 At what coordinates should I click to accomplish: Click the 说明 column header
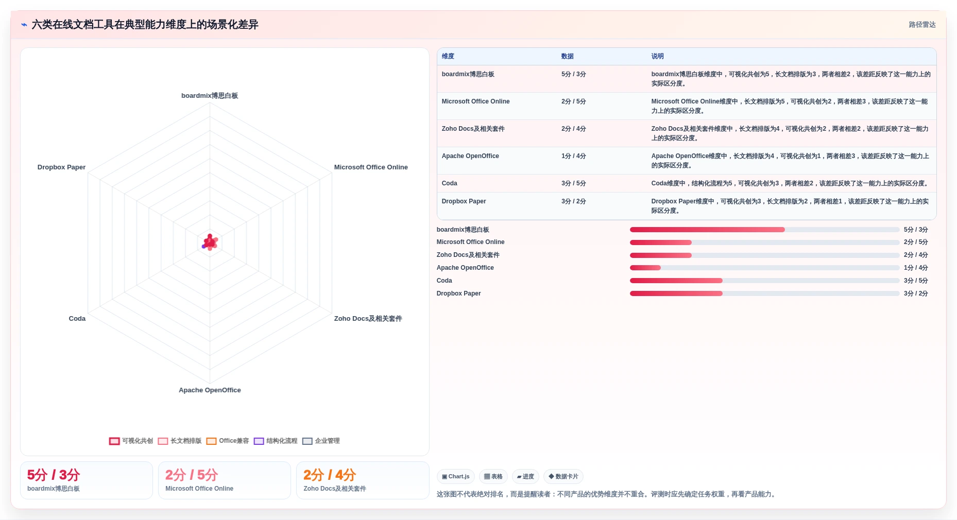click(x=657, y=56)
